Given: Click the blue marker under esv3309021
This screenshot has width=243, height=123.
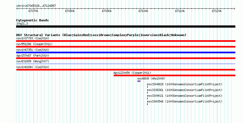Looking at the screenshot, I should (x=147, y=98).
